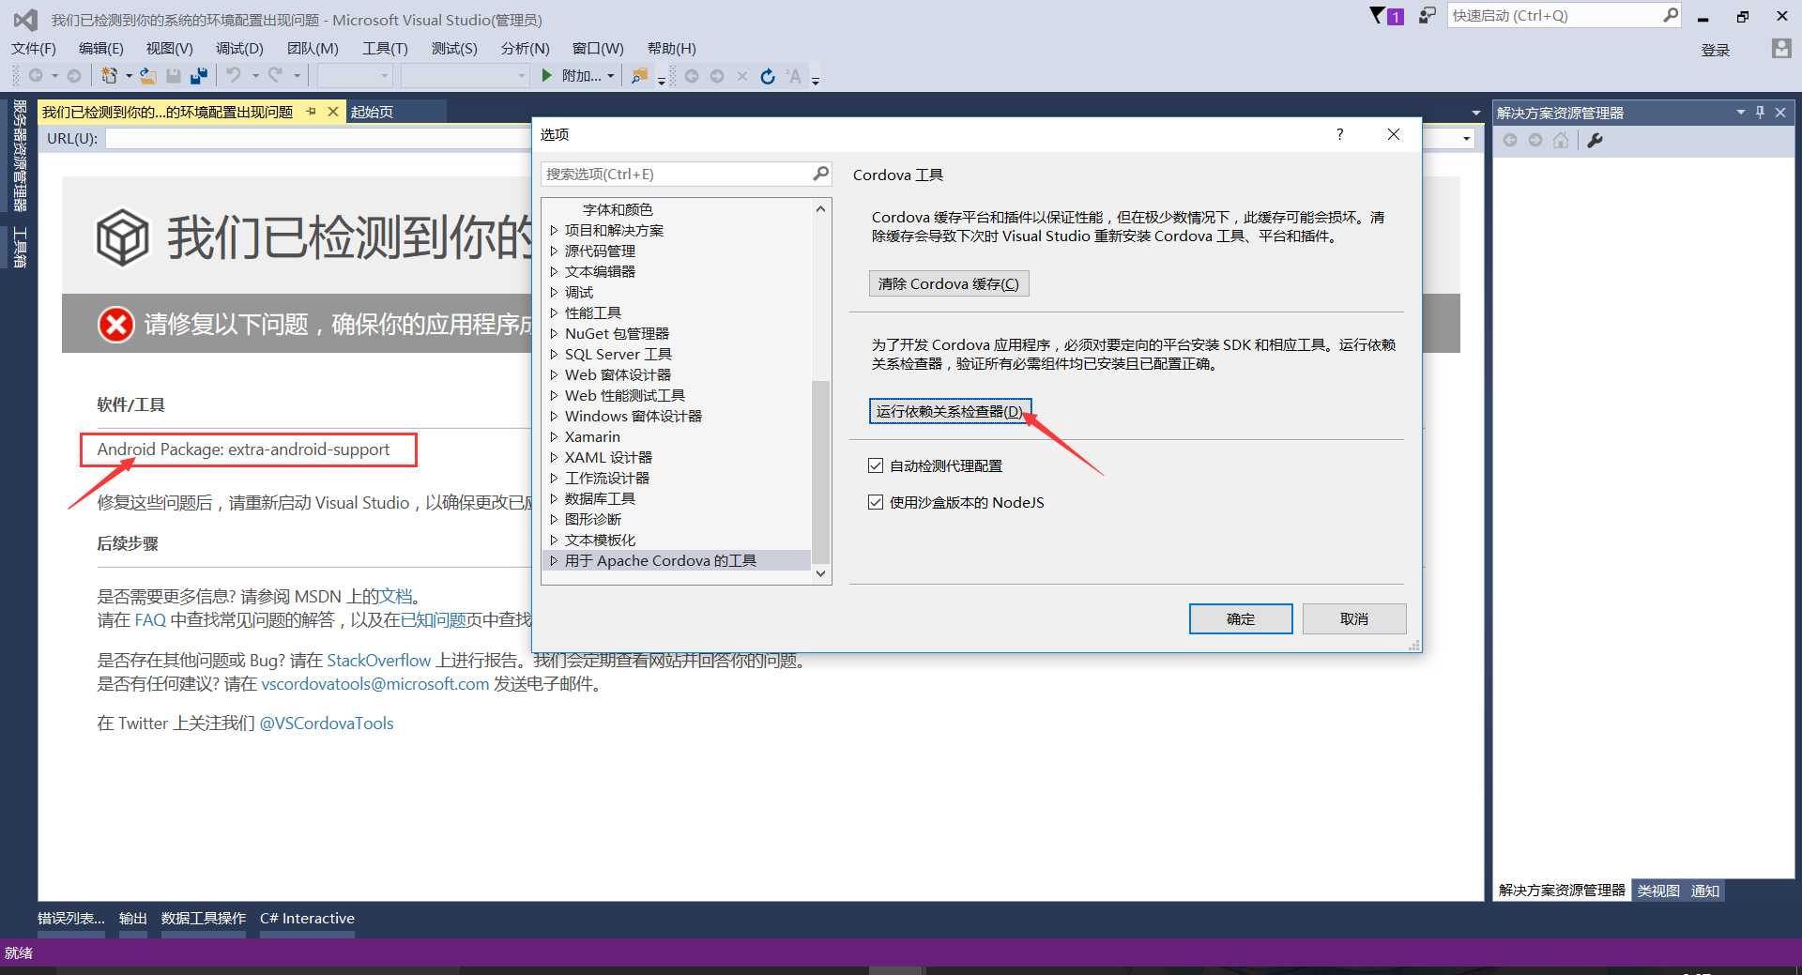Open the 附加 dropdown arrow
Screen dimensions: 1802x975
611,76
